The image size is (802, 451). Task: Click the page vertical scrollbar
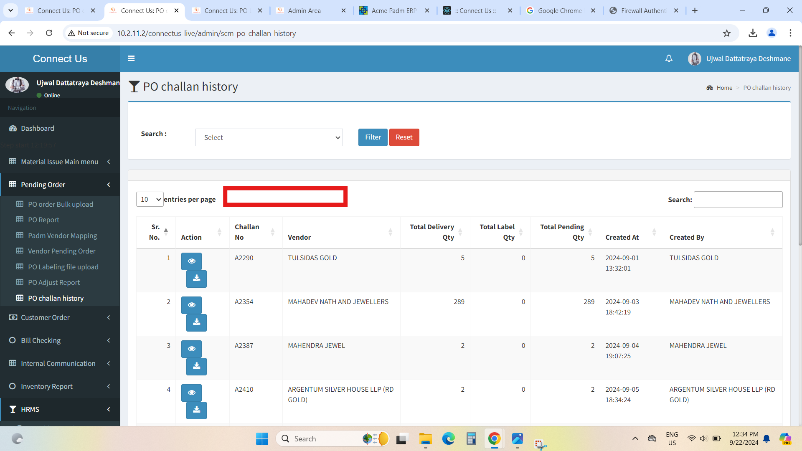coord(799,146)
